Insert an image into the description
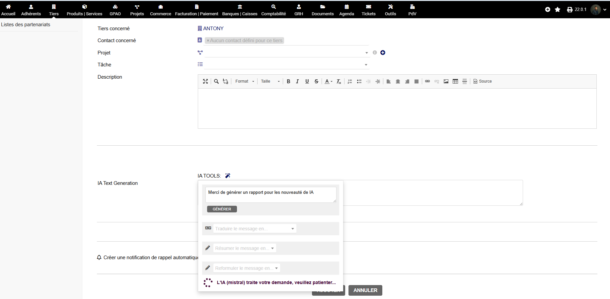This screenshot has width=610, height=299. pyautogui.click(x=446, y=81)
